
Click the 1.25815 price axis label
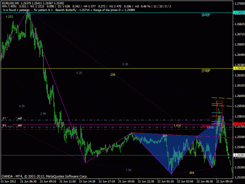point(240,117)
